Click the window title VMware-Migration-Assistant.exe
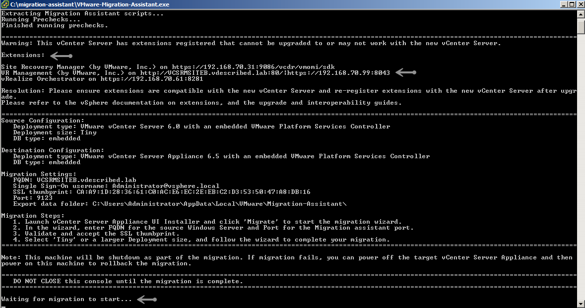585x308 pixels. pos(90,4)
